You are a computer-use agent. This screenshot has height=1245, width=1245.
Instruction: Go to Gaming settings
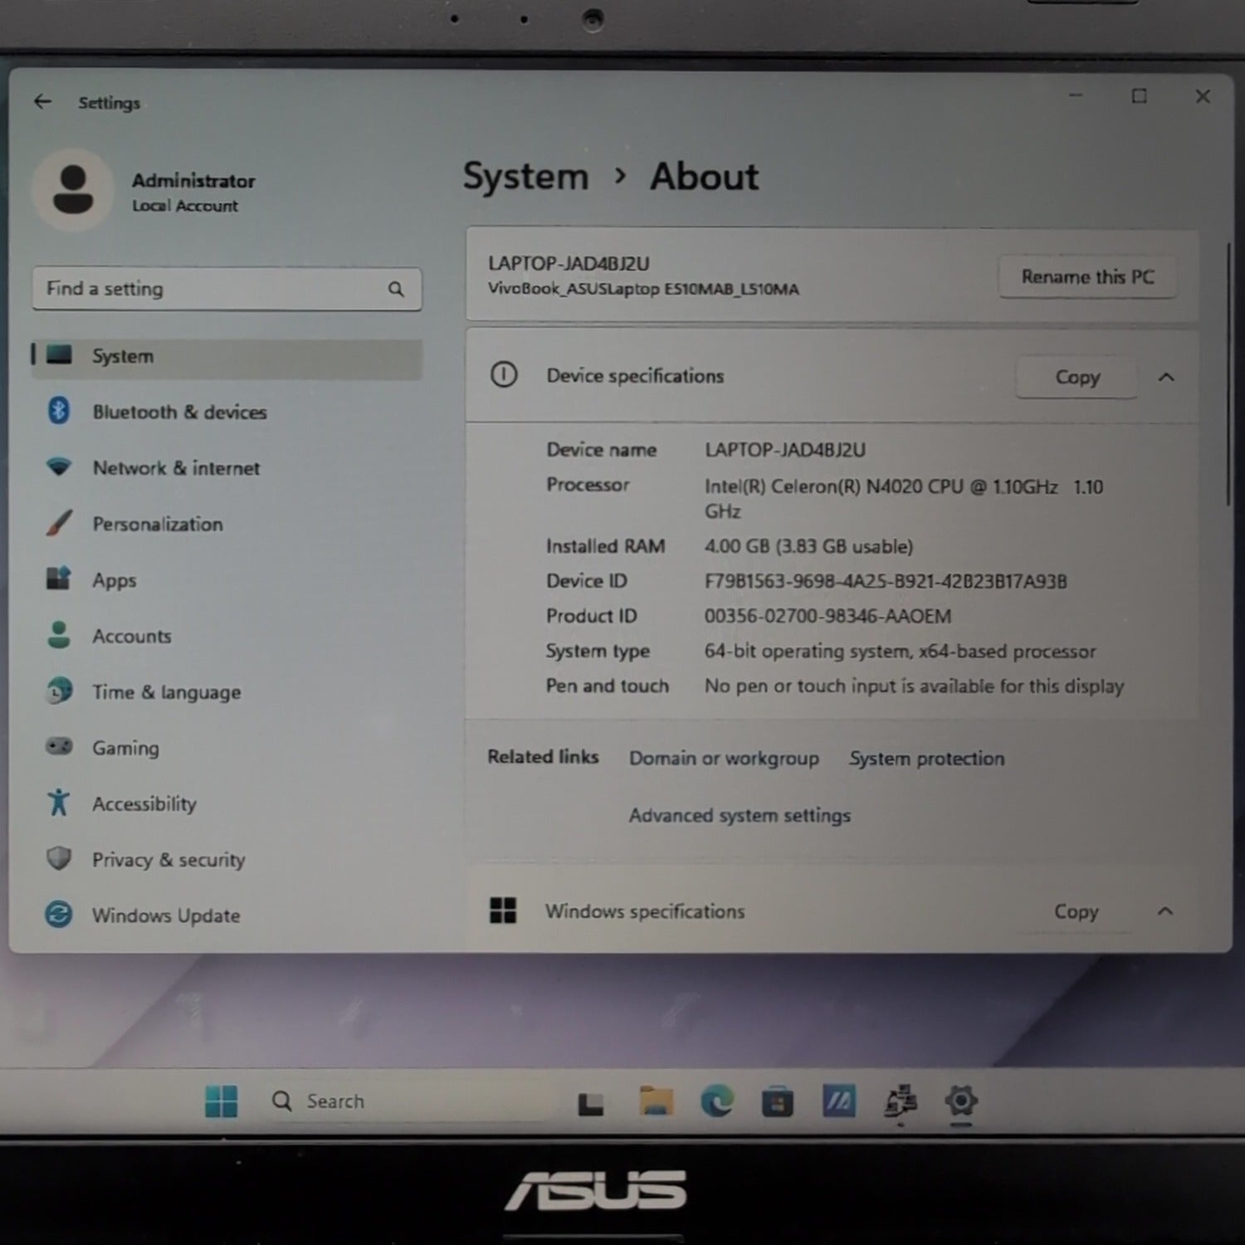[x=227, y=747]
